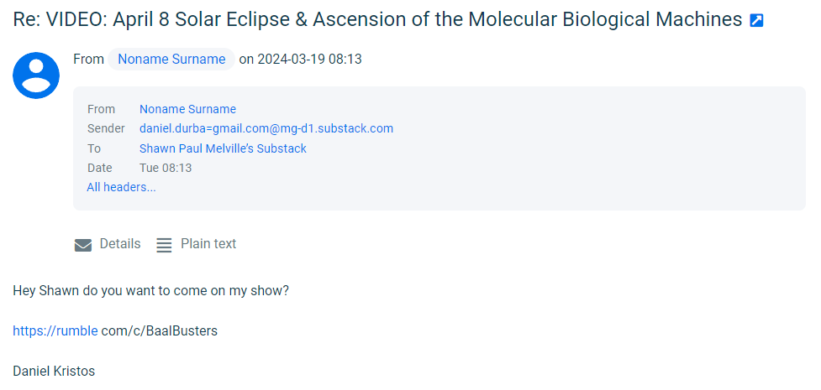This screenshot has width=821, height=390.
Task: Click the To field label
Action: coord(93,148)
